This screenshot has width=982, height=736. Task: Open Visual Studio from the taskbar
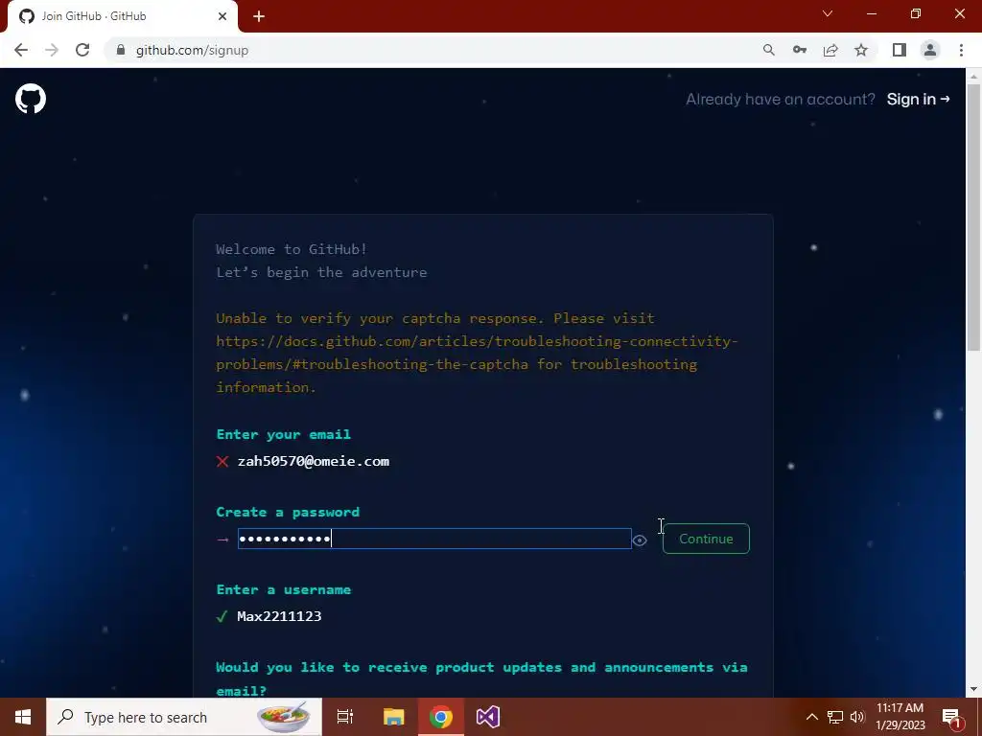[x=488, y=717]
